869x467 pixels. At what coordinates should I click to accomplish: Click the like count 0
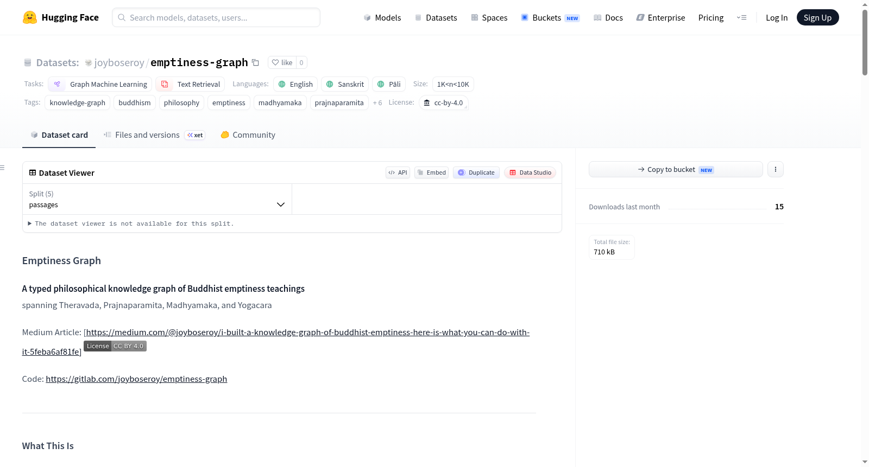coord(301,62)
